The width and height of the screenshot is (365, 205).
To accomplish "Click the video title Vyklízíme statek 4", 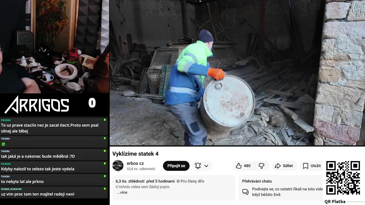I will pos(135,154).
